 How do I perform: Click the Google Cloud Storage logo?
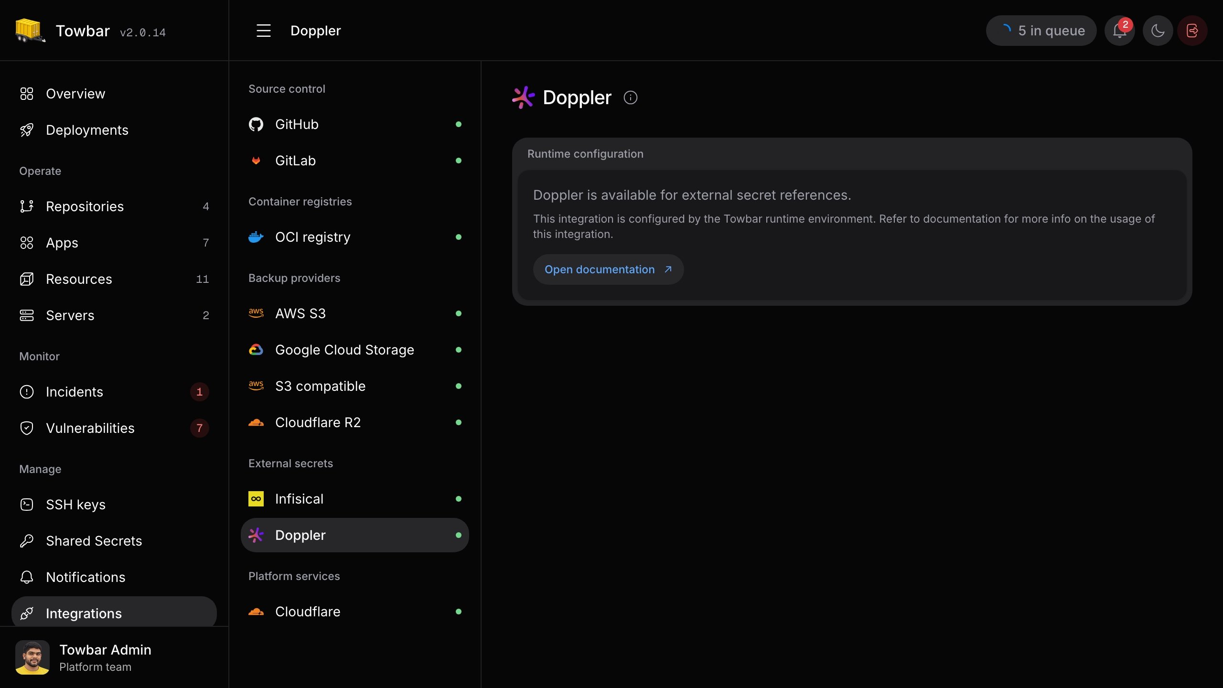[x=256, y=350]
